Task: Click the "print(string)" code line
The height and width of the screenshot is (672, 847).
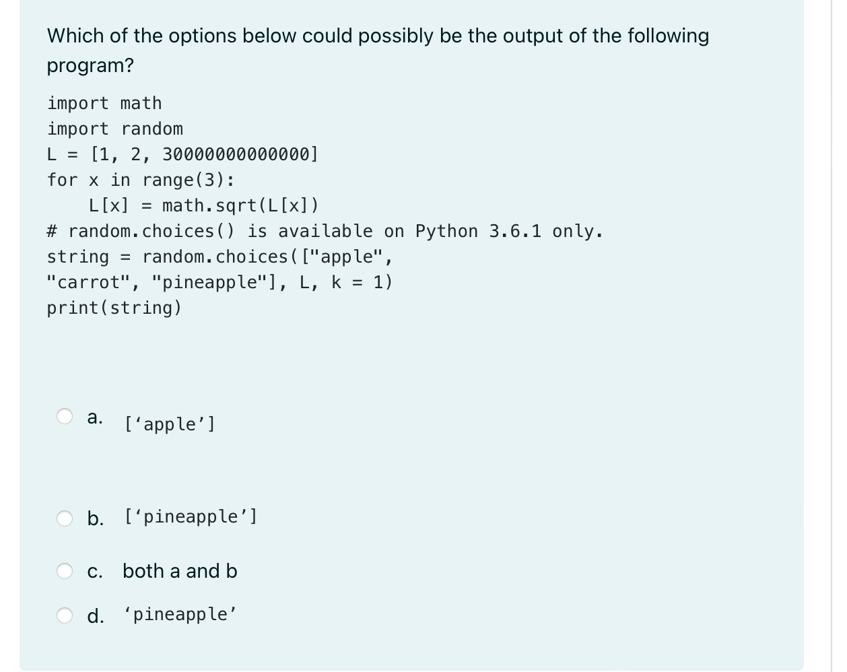Action: [114, 308]
